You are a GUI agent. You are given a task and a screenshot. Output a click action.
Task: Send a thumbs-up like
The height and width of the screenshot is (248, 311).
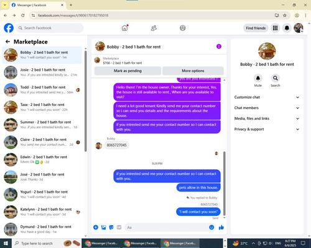221,228
